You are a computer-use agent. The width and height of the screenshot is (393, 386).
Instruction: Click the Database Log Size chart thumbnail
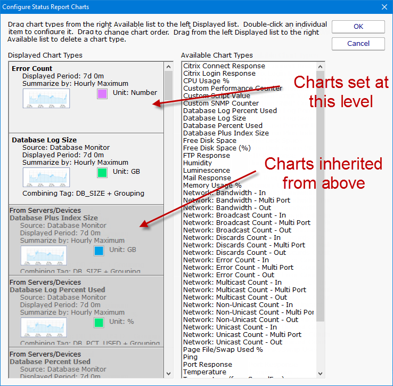point(45,176)
